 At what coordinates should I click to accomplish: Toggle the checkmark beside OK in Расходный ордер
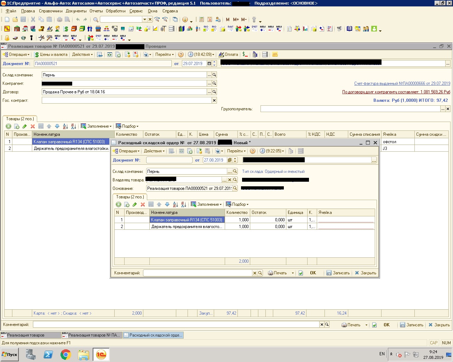(301, 273)
